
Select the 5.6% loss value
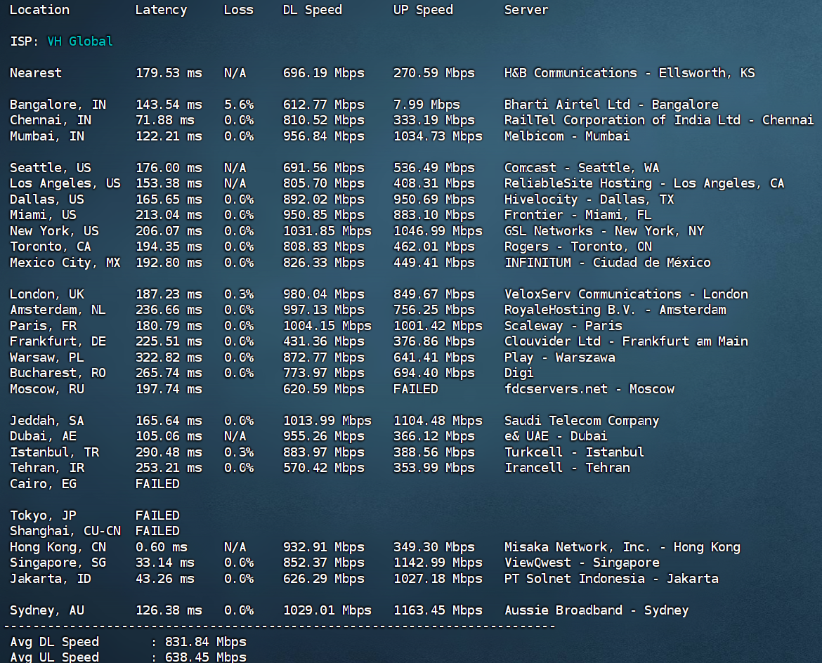pos(239,105)
